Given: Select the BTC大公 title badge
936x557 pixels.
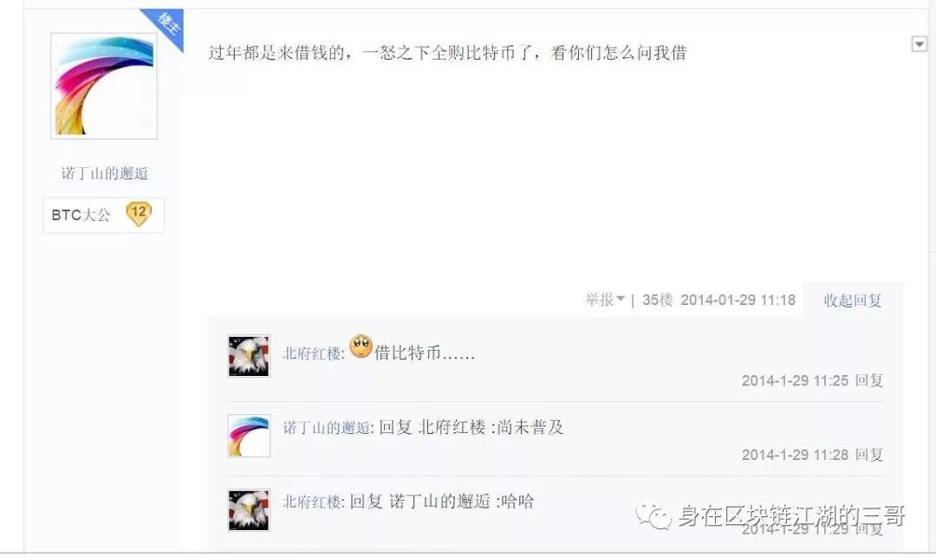Looking at the screenshot, I should pyautogui.click(x=81, y=215).
